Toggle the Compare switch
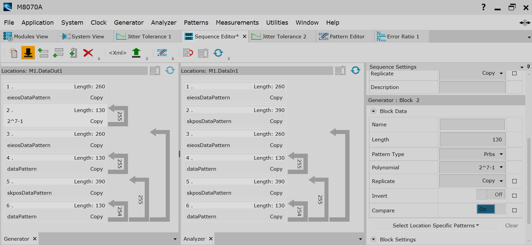The image size is (532, 245). pyautogui.click(x=491, y=209)
